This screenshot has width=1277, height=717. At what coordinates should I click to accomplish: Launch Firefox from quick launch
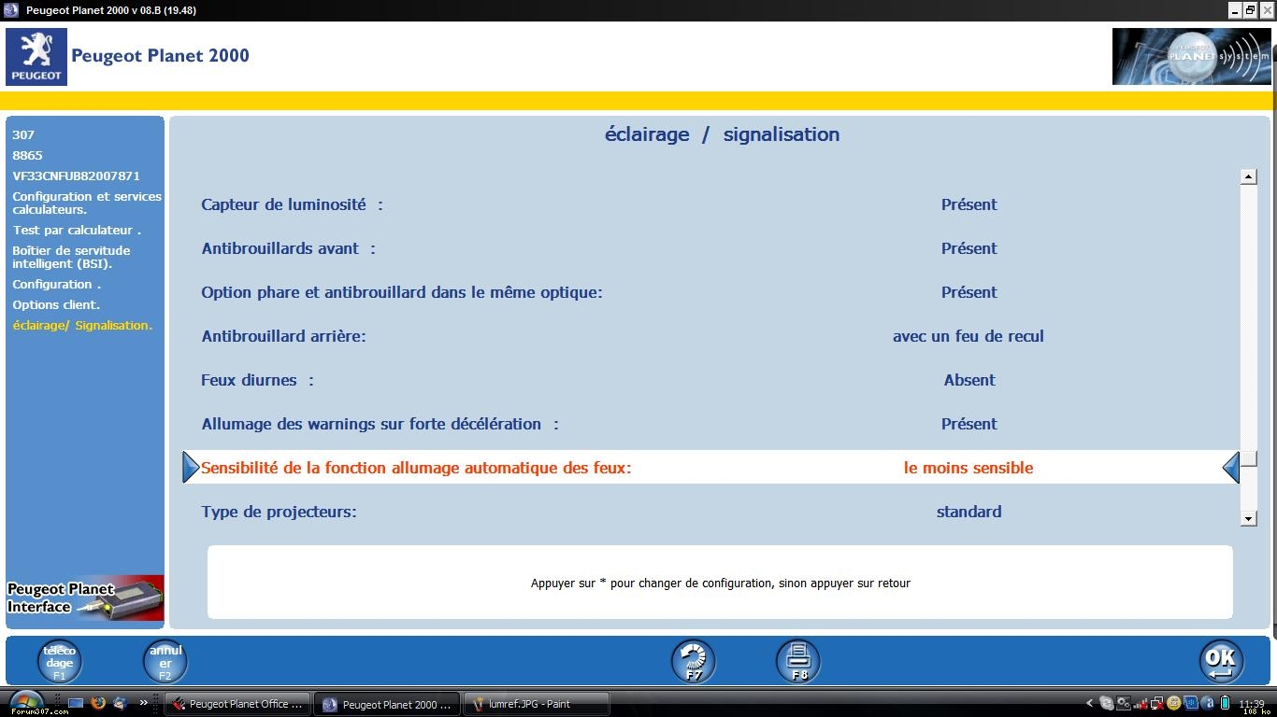[x=98, y=703]
